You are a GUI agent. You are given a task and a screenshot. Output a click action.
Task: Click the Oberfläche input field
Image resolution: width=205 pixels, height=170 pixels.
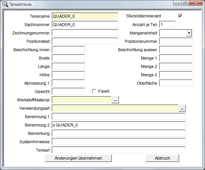coord(176,83)
